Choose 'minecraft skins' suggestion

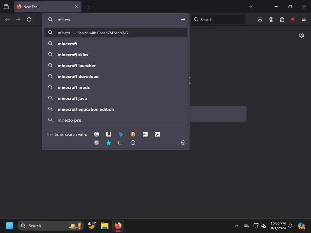(x=116, y=55)
